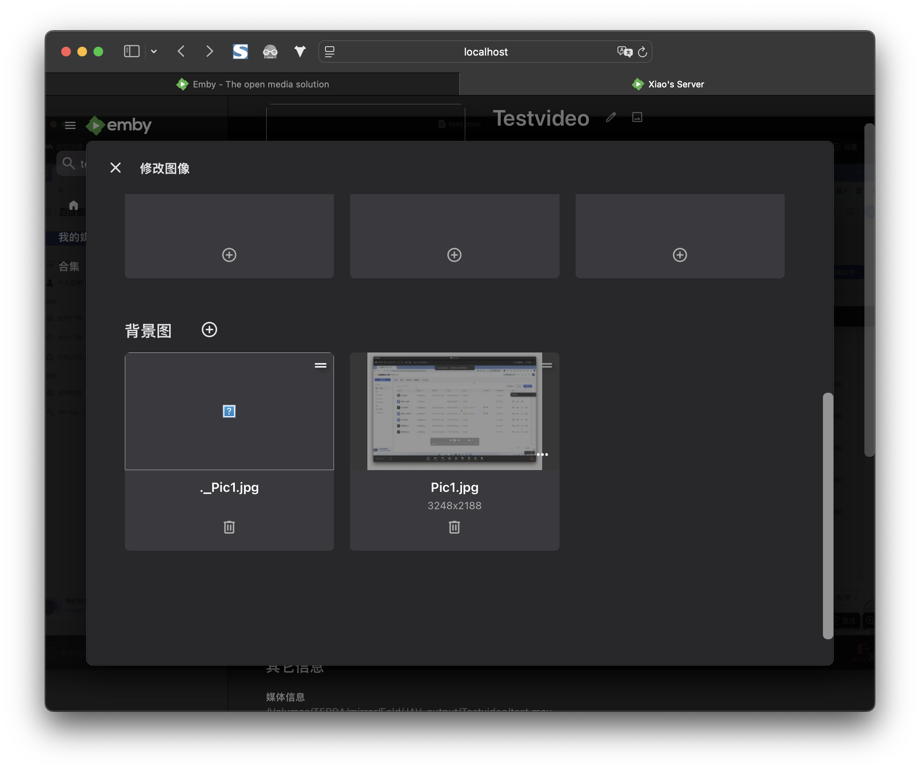The image size is (920, 771).
Task: Click the localhost address bar
Action: 485,52
